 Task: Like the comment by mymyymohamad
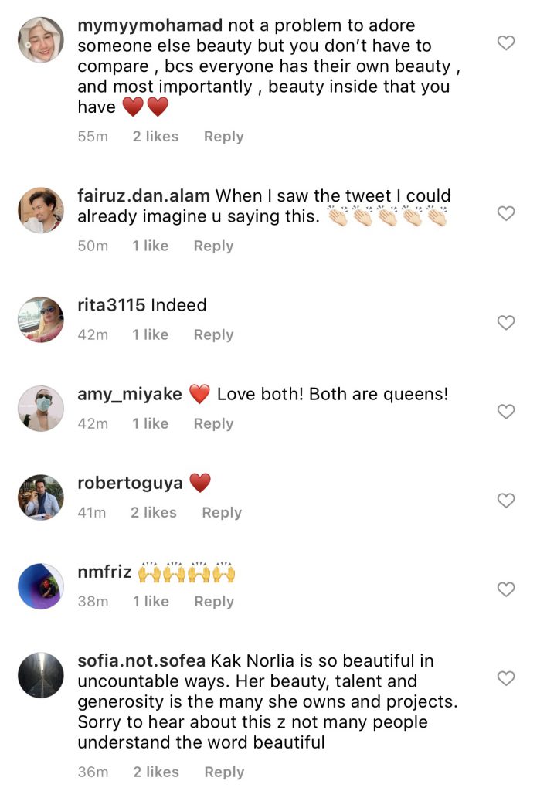click(x=505, y=43)
